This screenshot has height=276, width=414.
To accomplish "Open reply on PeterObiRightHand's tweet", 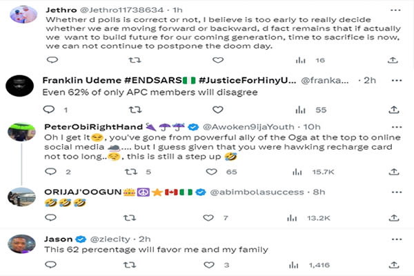I will pos(50,172).
